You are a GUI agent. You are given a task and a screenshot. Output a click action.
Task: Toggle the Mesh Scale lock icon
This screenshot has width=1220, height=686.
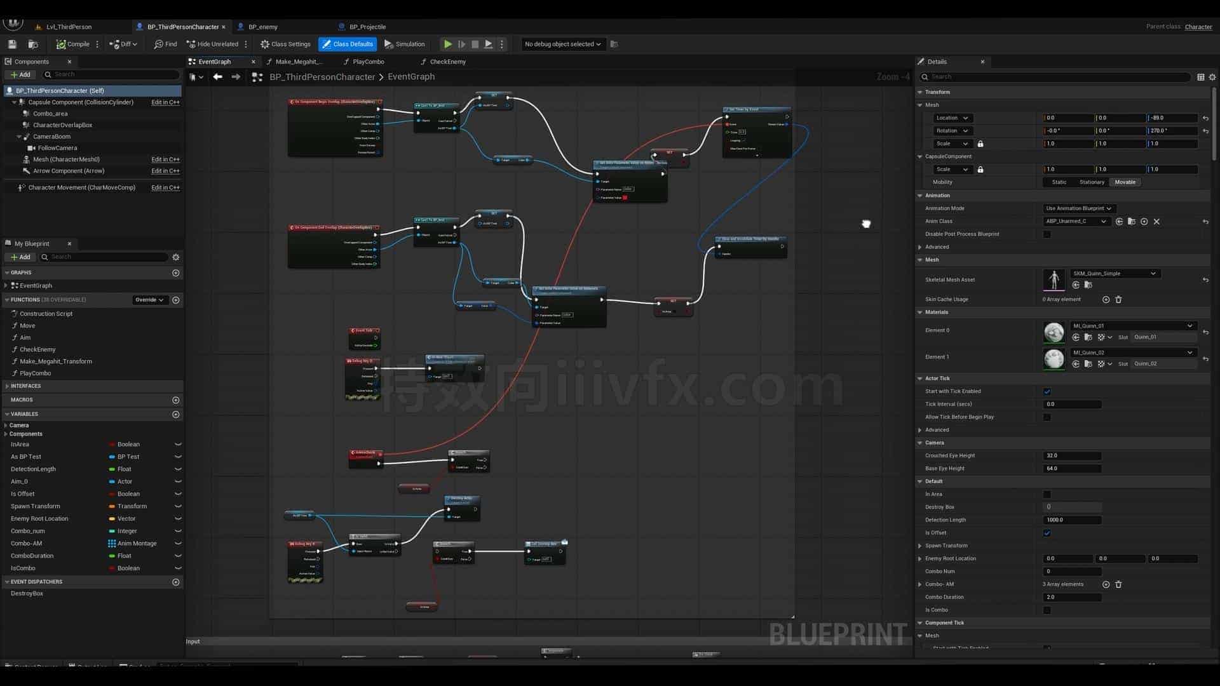980,144
